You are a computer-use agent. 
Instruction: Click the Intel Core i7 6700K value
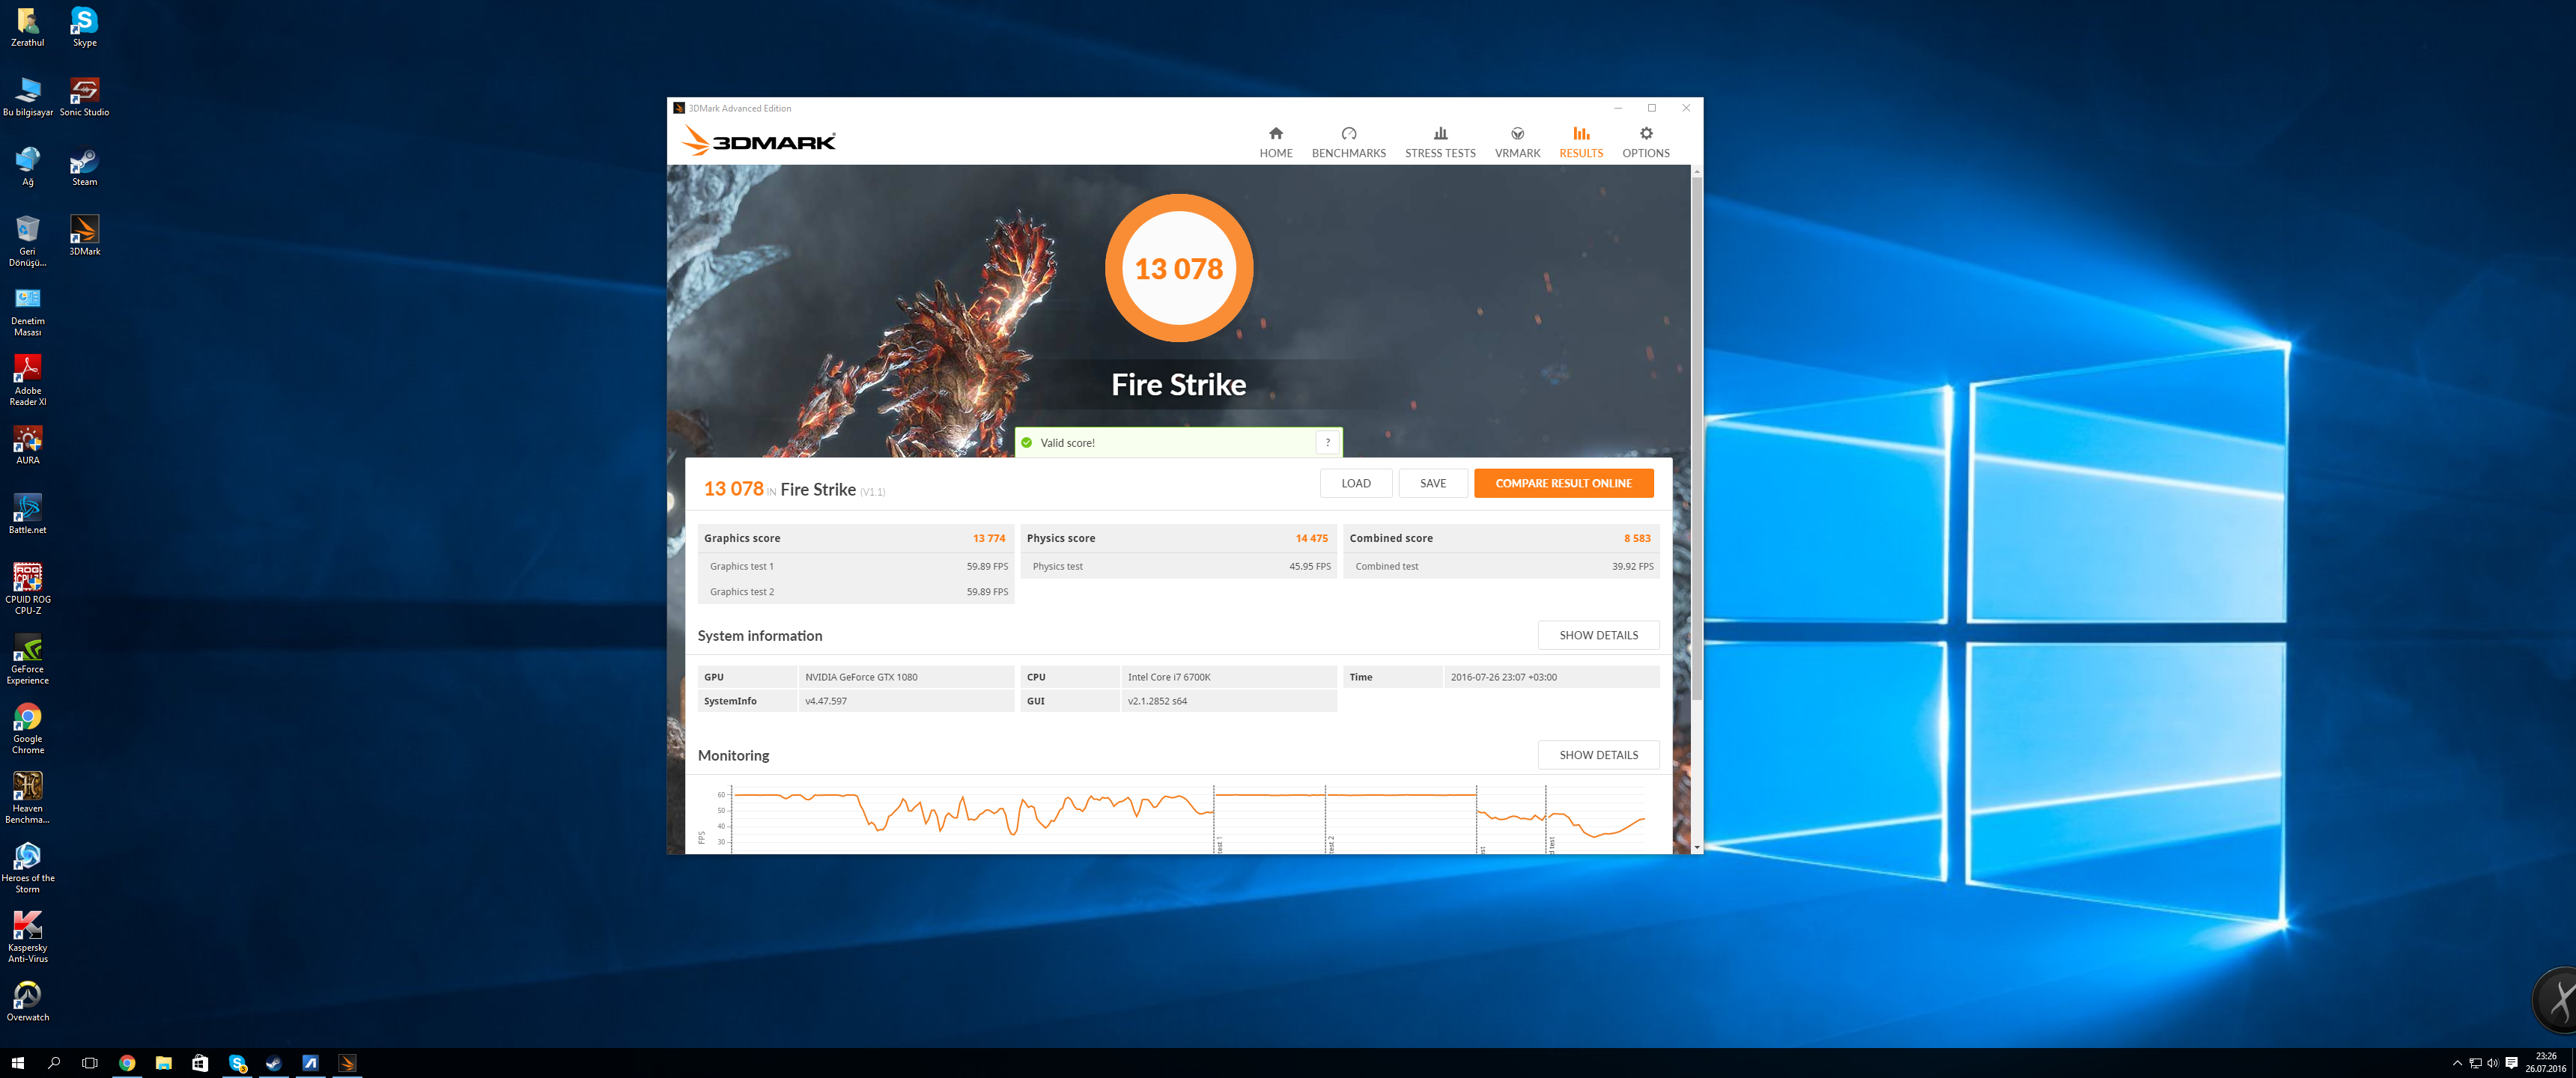pyautogui.click(x=1168, y=677)
